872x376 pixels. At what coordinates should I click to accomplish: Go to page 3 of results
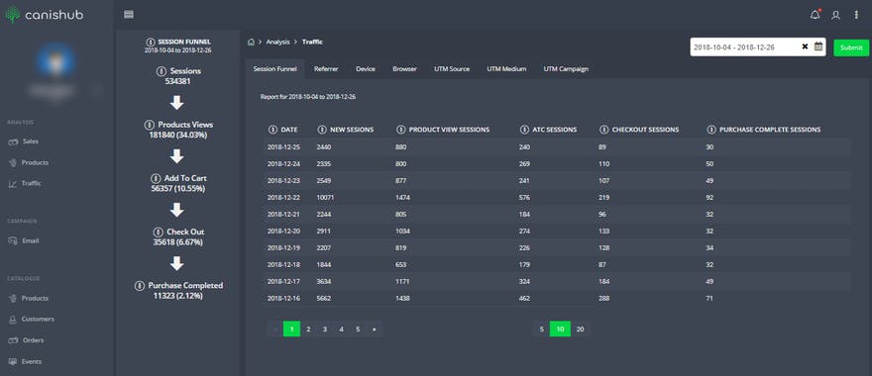(324, 329)
